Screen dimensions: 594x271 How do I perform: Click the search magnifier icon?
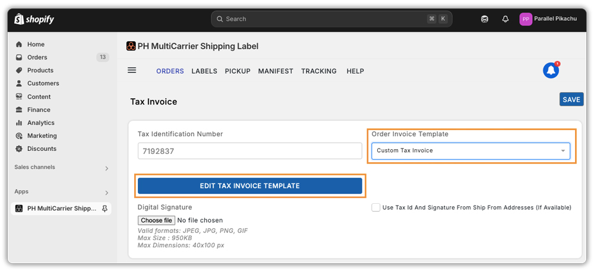tap(219, 18)
